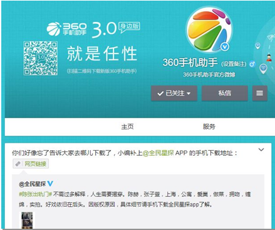Click the QR code in the banner
The width and height of the screenshot is (275, 230).
click(x=41, y=58)
